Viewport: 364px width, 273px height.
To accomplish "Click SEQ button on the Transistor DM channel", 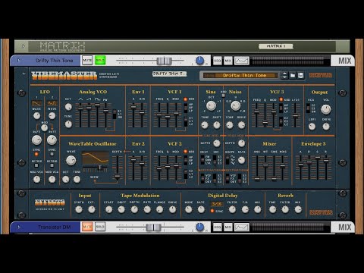I will pyautogui.click(x=218, y=227).
